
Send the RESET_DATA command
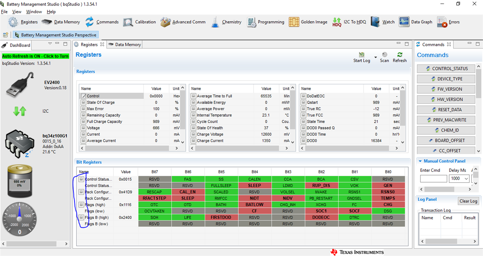pyautogui.click(x=446, y=110)
